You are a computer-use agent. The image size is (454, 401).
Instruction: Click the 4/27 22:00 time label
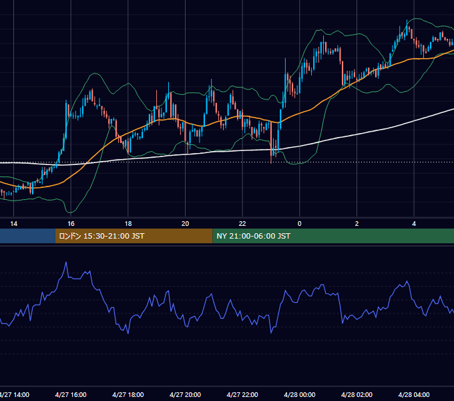tap(242, 394)
